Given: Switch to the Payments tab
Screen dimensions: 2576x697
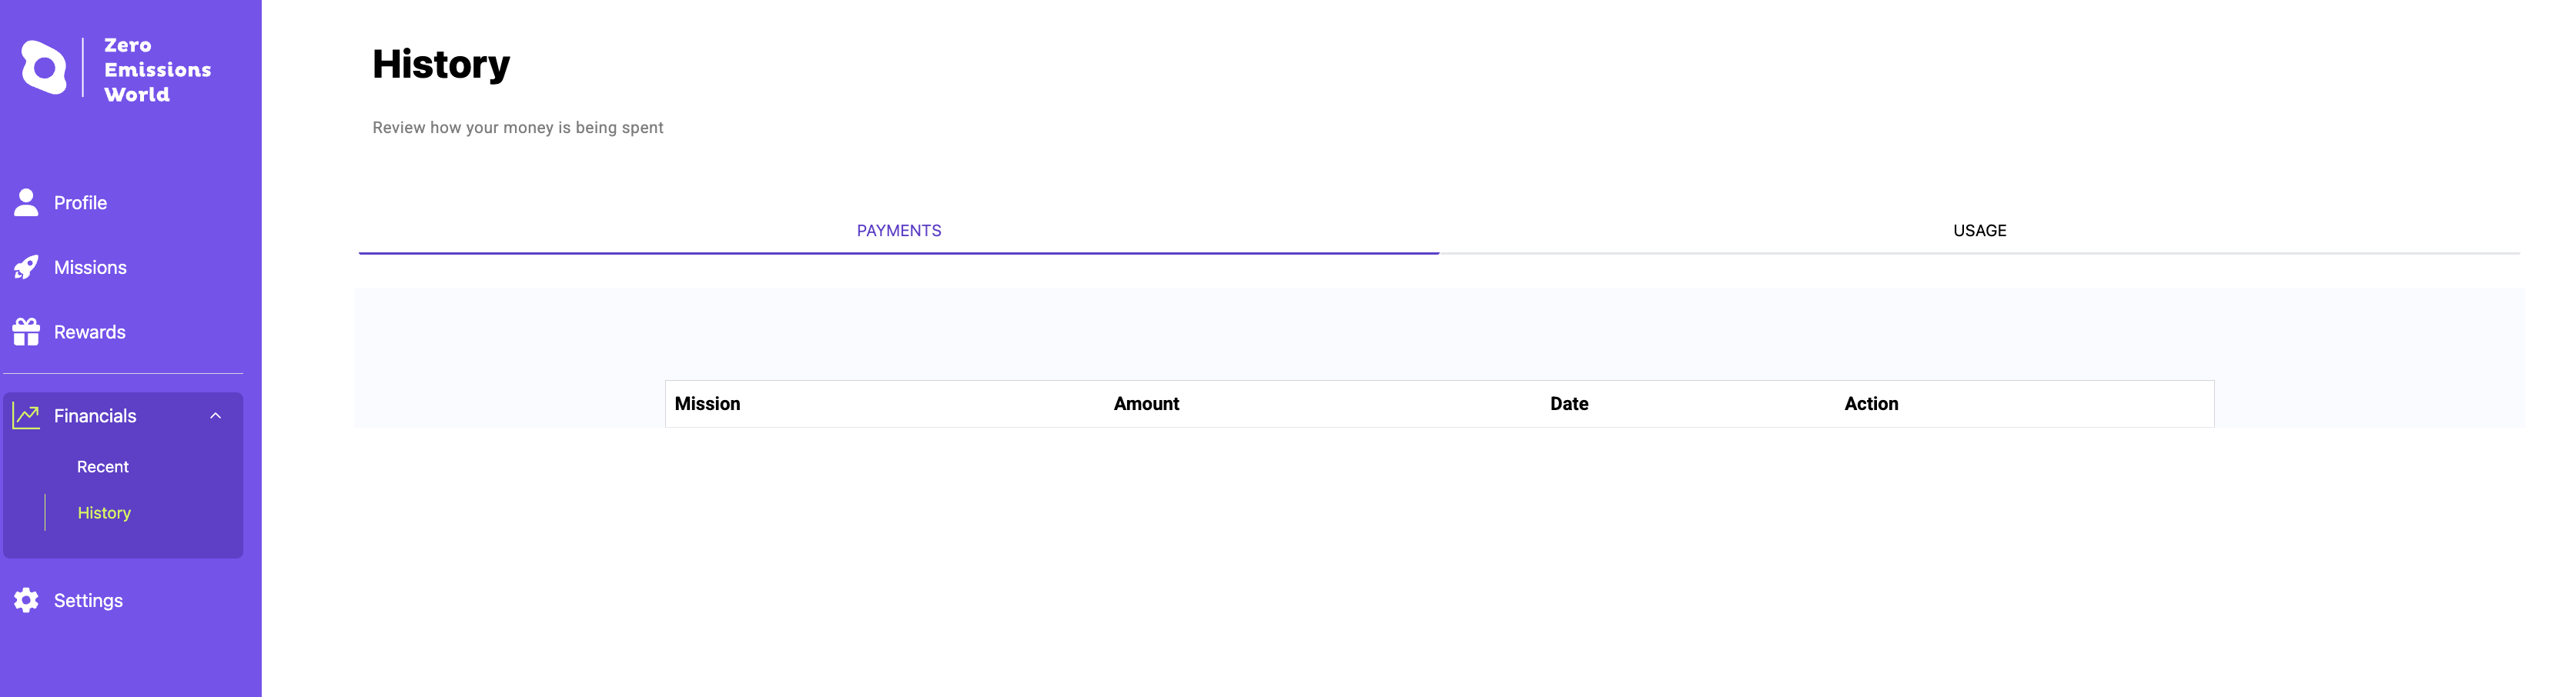Looking at the screenshot, I should (898, 231).
